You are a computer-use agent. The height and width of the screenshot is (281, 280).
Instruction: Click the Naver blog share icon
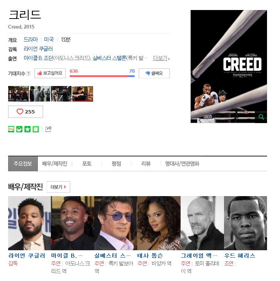[x=11, y=129]
